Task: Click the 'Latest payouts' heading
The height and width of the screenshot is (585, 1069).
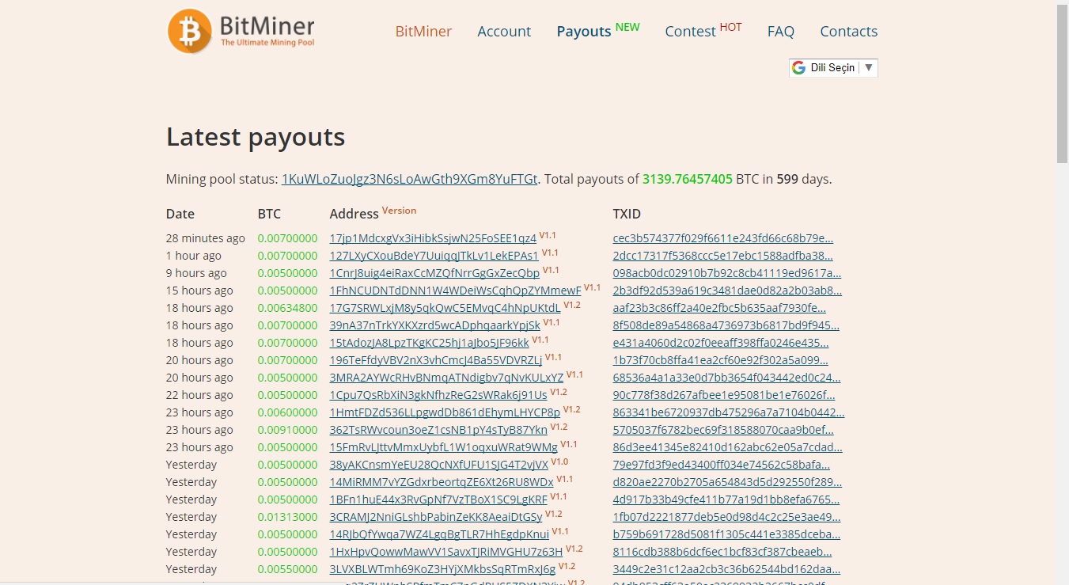Action: coord(256,137)
